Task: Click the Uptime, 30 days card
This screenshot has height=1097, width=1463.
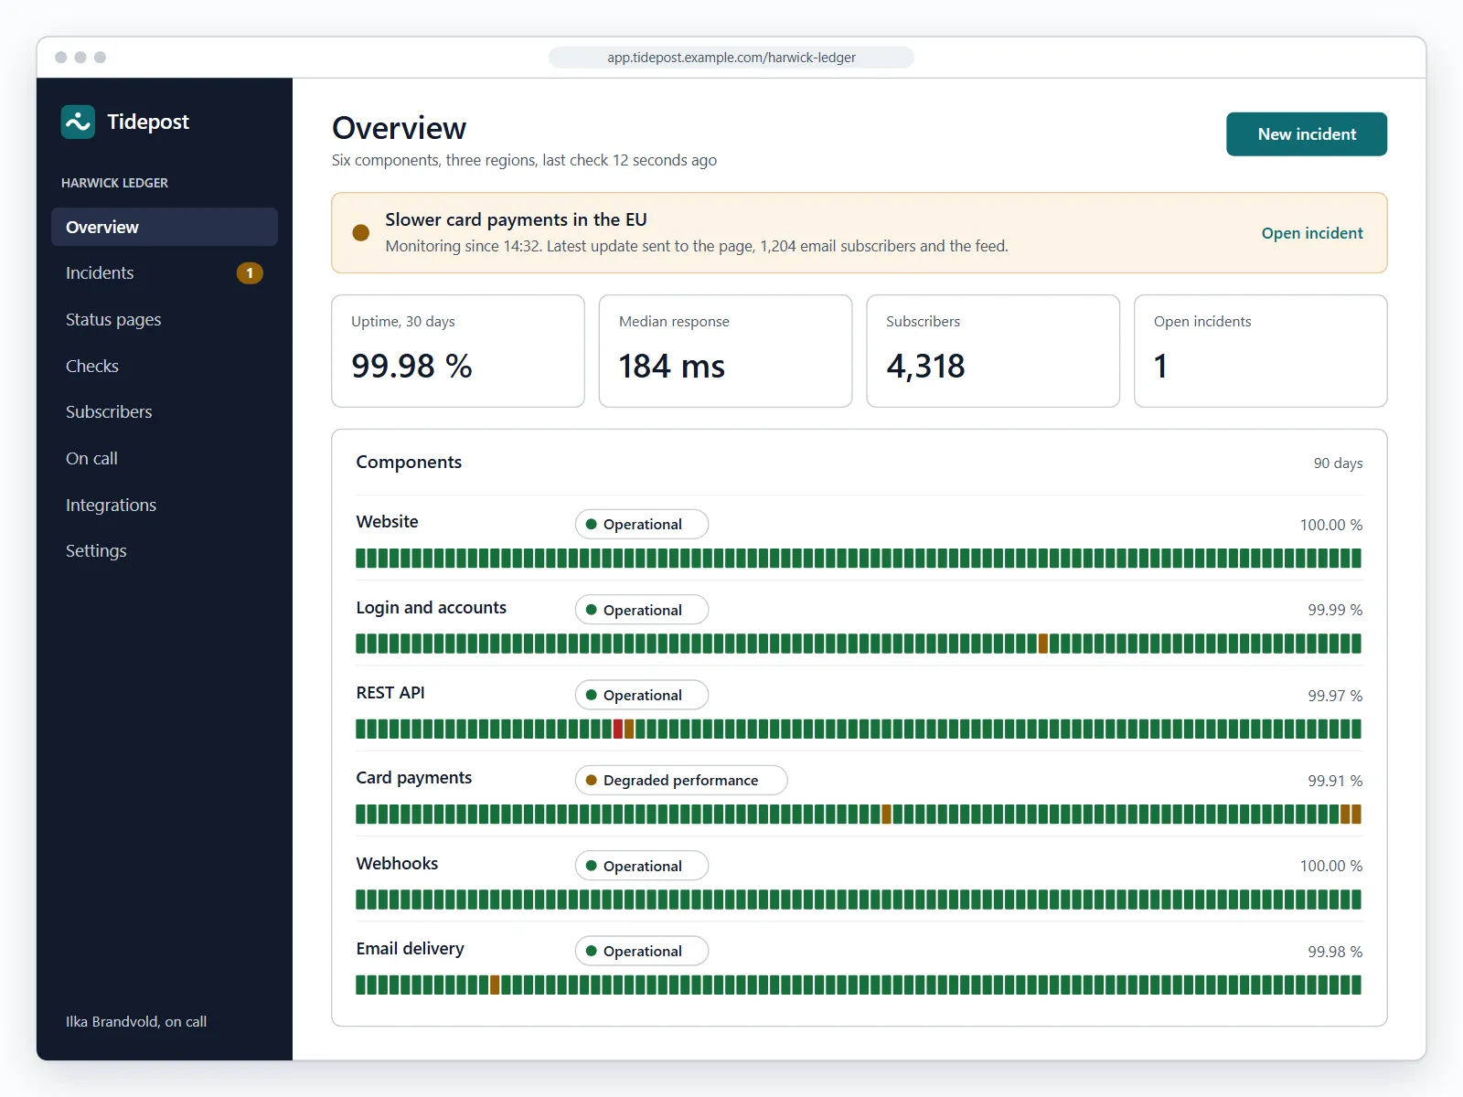Action: click(x=458, y=351)
